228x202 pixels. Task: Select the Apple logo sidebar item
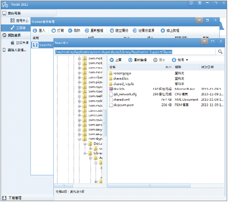[13, 43]
